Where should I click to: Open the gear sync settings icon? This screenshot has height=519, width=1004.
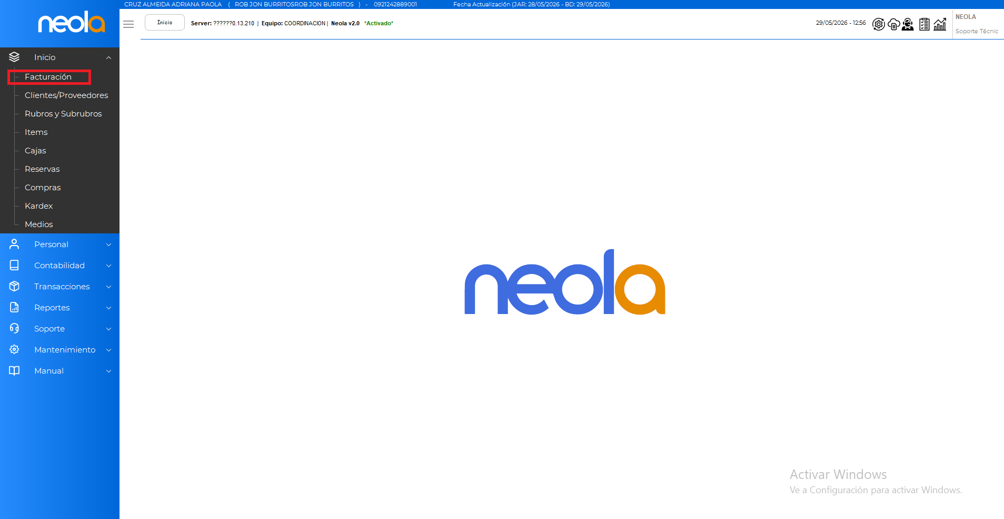[x=878, y=24]
